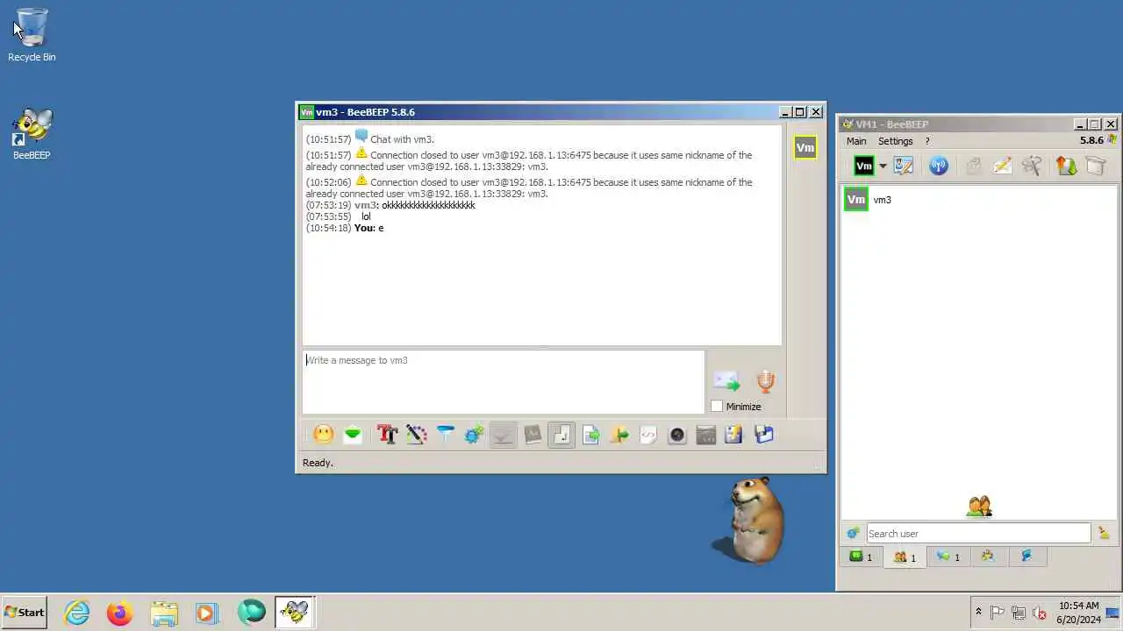Launch Firefox from taskbar

120,613
